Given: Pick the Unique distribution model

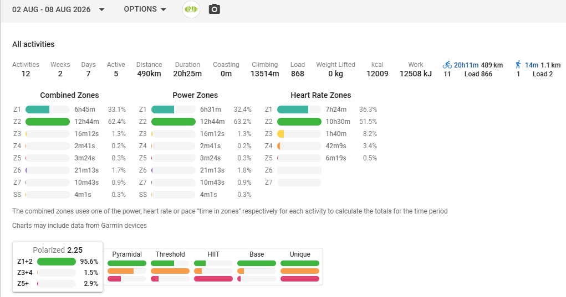Looking at the screenshot, I should 300,267.
